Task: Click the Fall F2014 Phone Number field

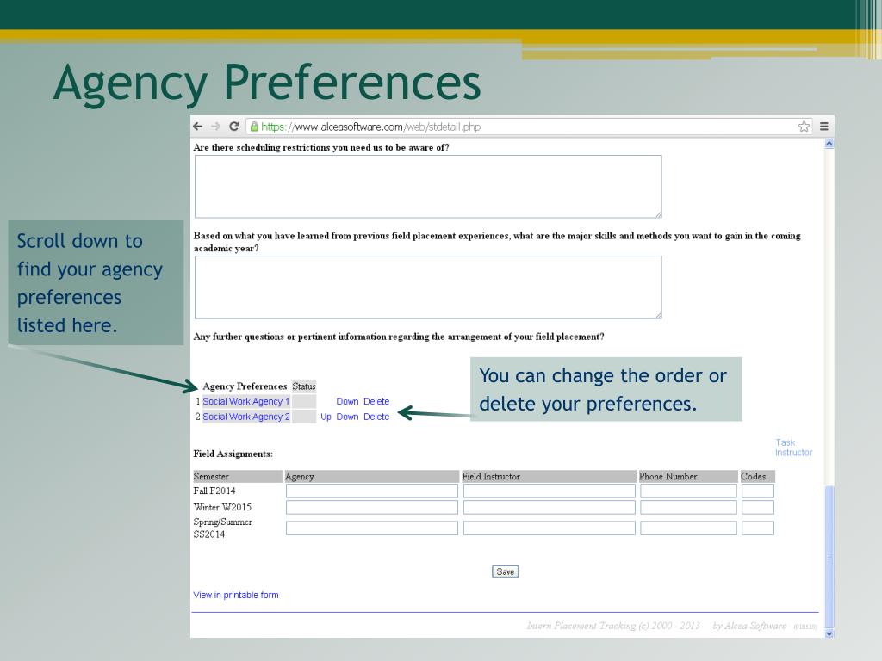Action: pos(688,491)
